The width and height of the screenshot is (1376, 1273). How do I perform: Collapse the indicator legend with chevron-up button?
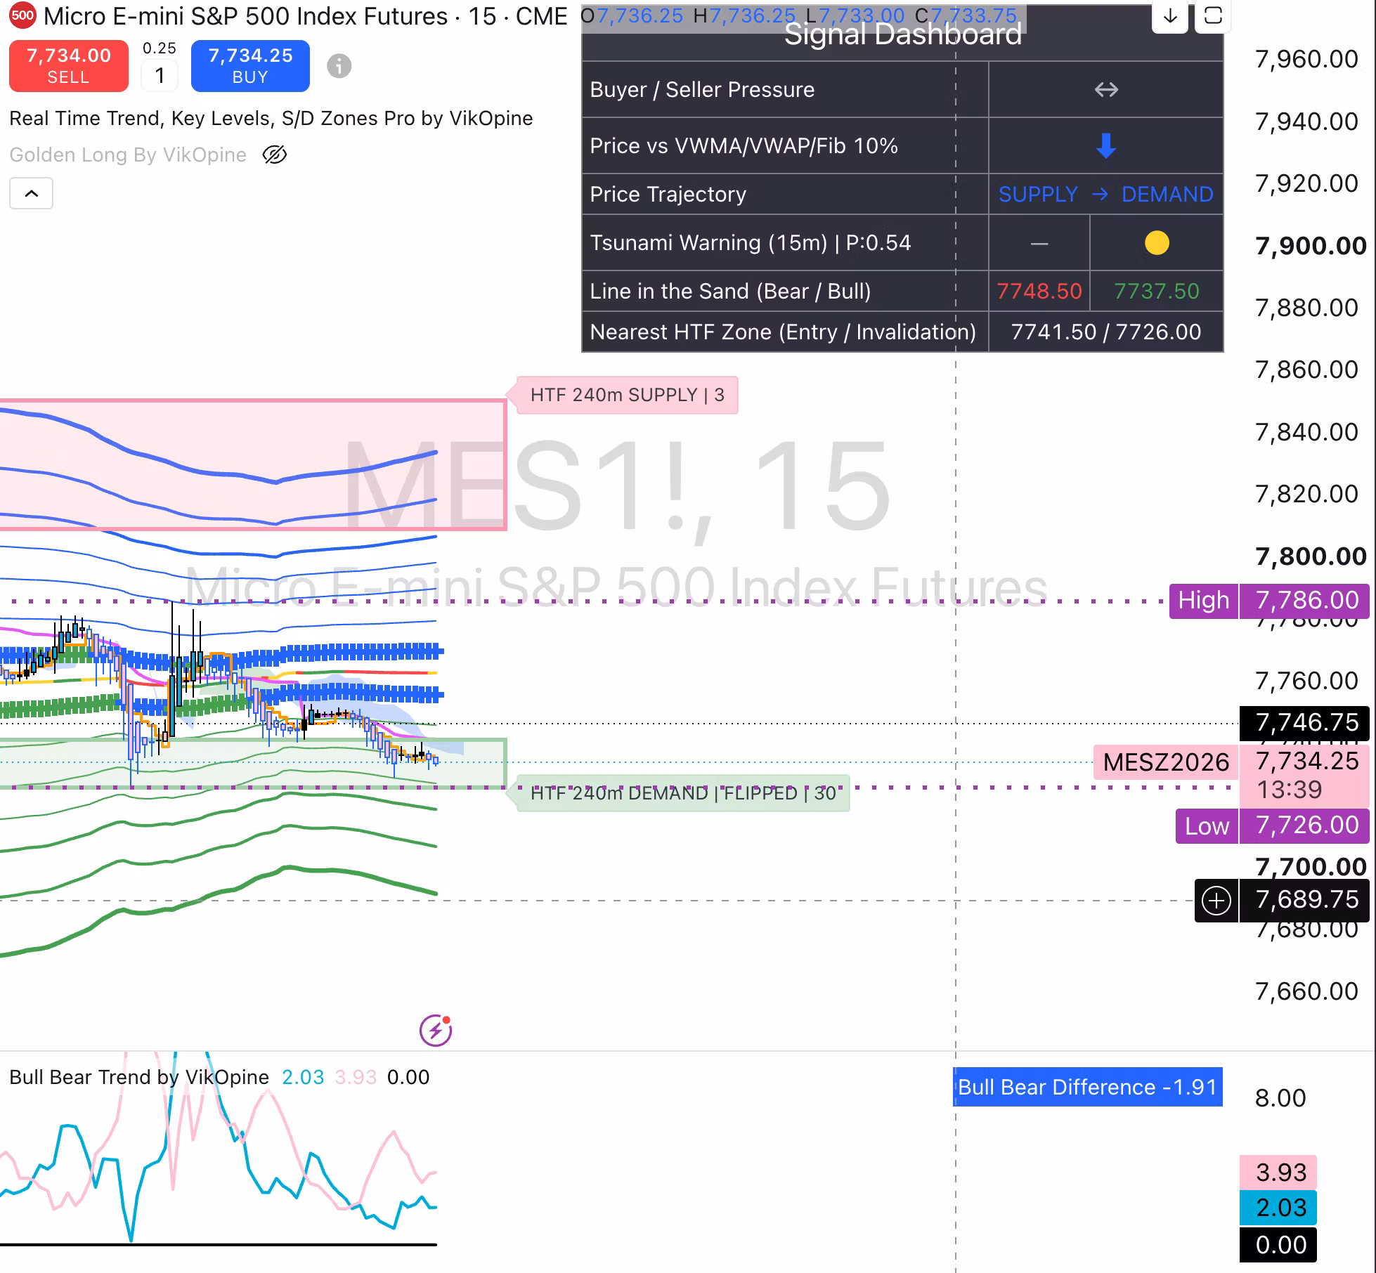click(32, 194)
